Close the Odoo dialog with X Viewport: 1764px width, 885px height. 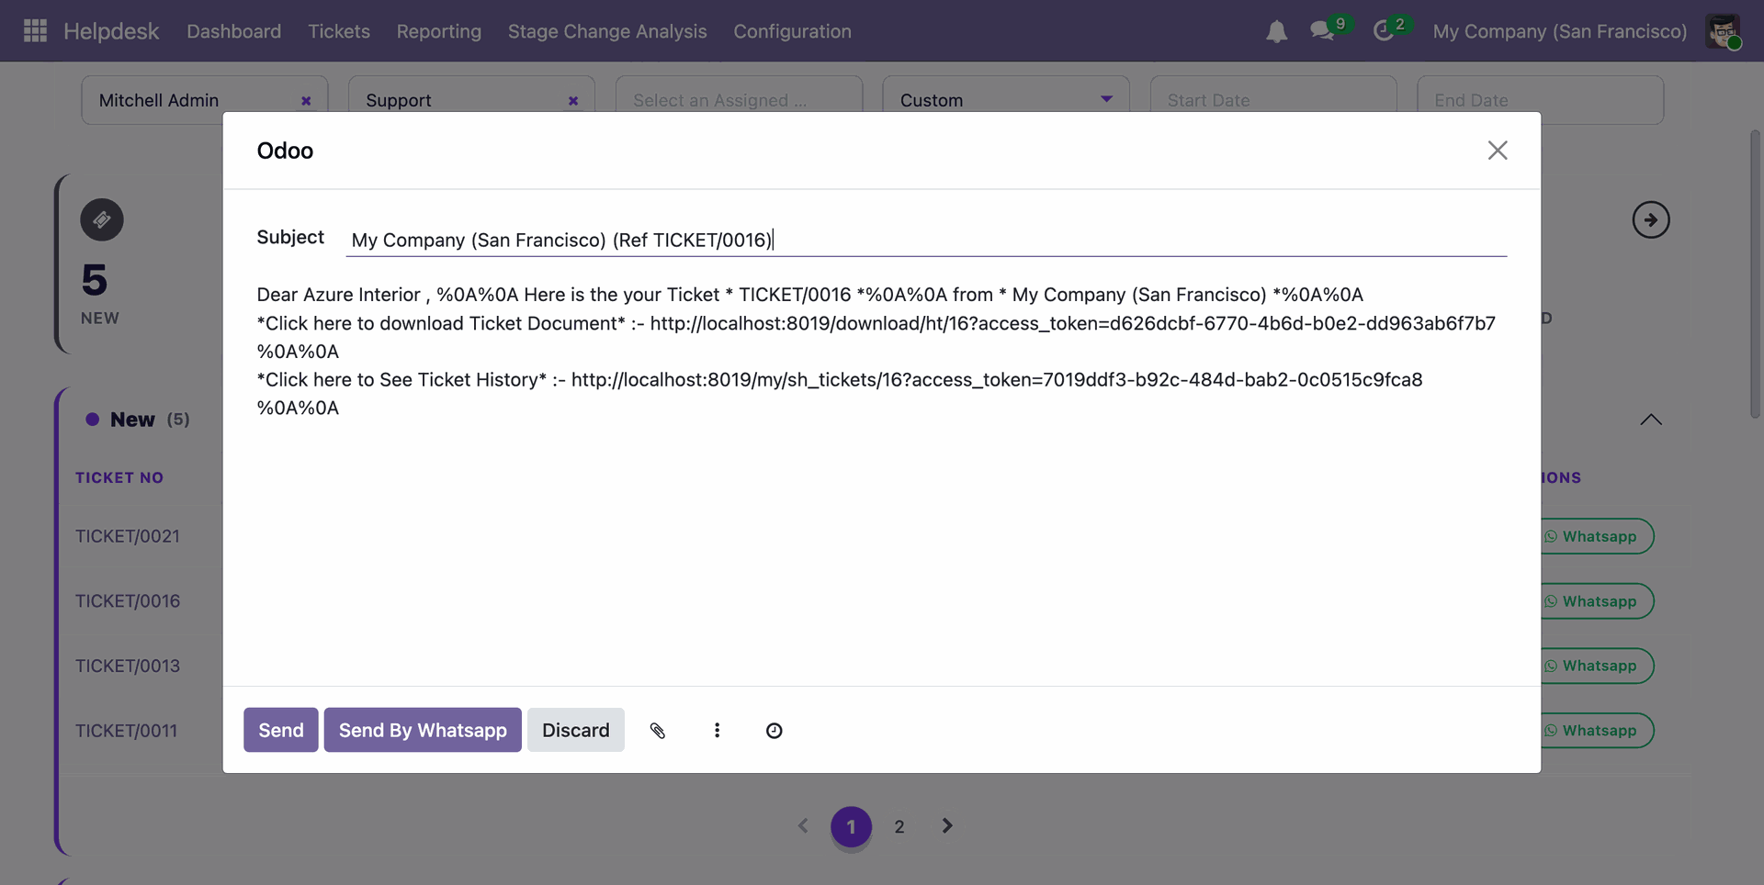(1498, 151)
